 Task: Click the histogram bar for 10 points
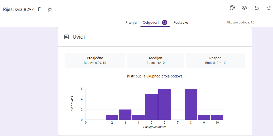[217, 117]
